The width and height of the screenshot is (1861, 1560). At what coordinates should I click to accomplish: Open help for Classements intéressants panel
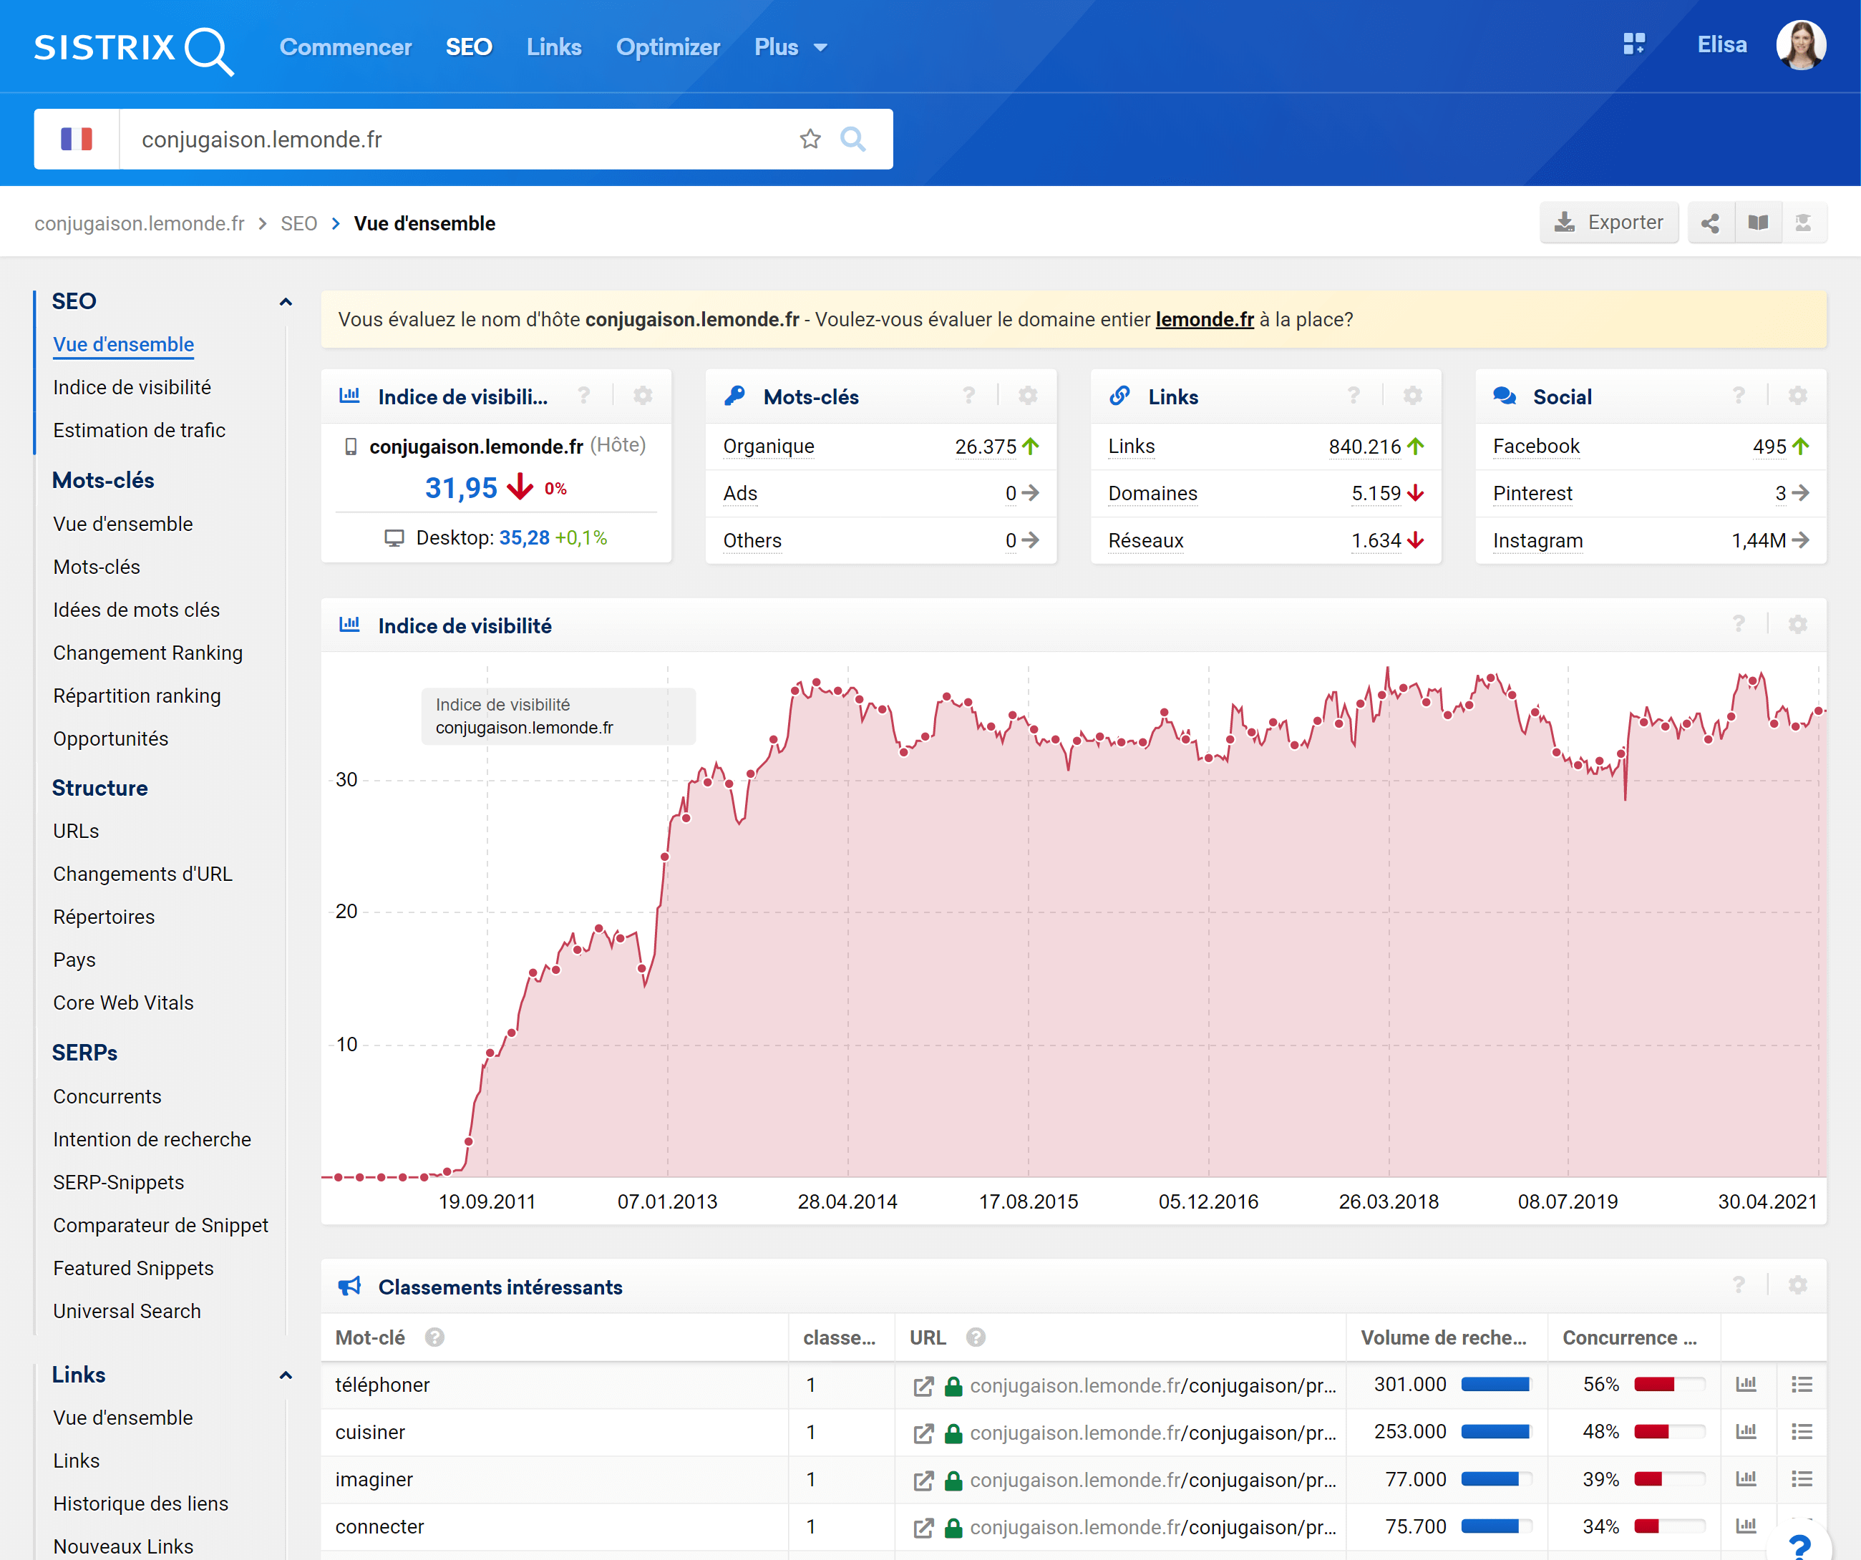pyautogui.click(x=1739, y=1285)
